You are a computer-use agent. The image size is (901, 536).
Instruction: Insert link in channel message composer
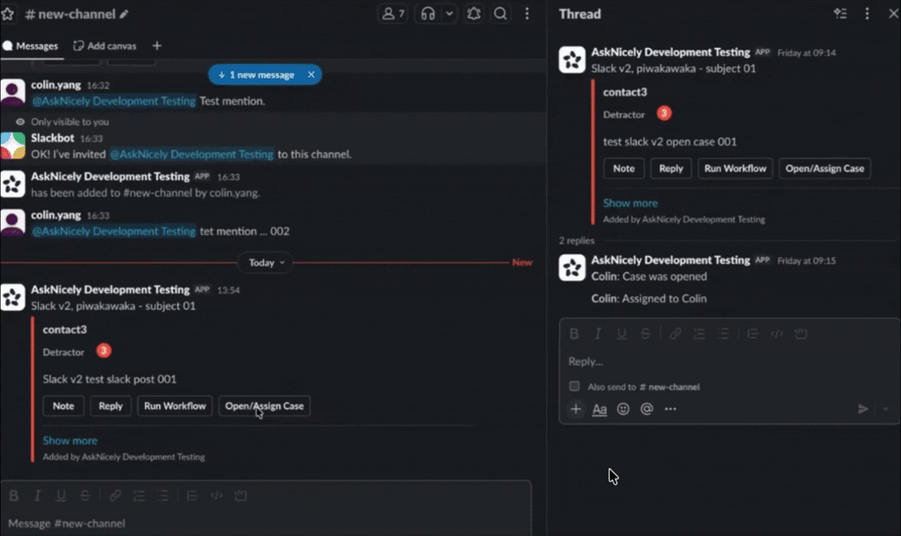pyautogui.click(x=115, y=495)
